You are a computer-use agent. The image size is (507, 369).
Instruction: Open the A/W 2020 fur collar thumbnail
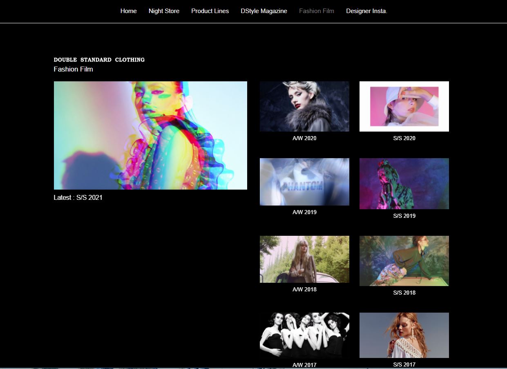coord(304,106)
